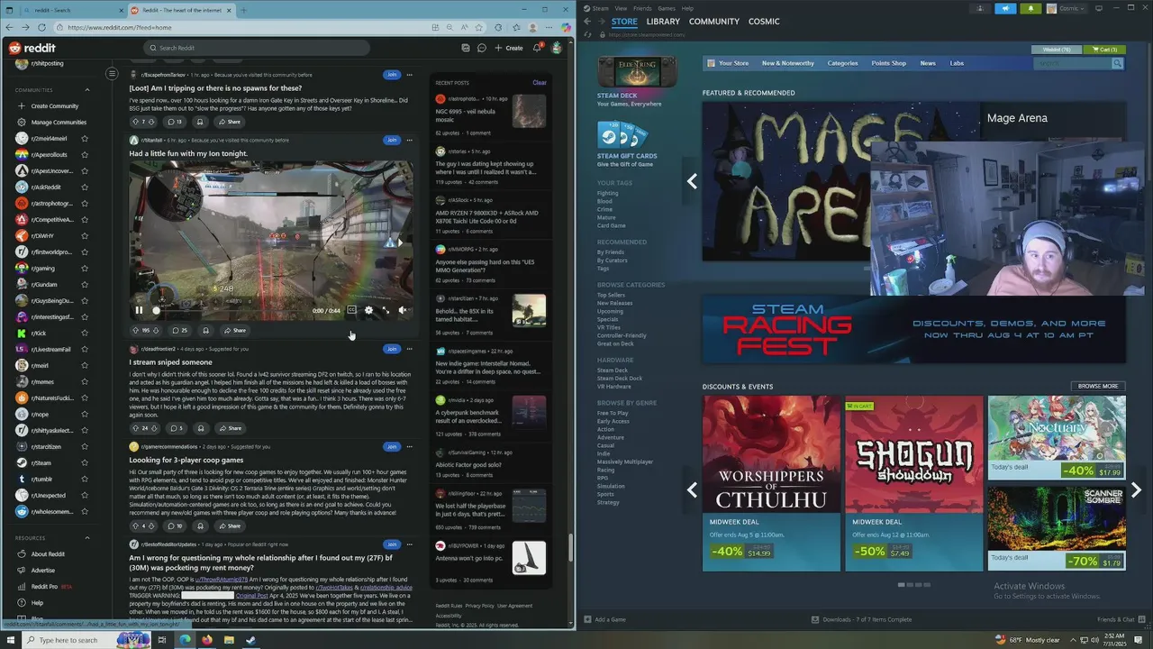Toggle favorite star for r/Gundam
Image resolution: width=1153 pixels, height=649 pixels.
(85, 284)
